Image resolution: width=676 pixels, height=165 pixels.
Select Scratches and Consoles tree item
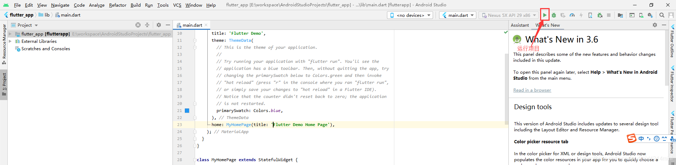[45, 49]
